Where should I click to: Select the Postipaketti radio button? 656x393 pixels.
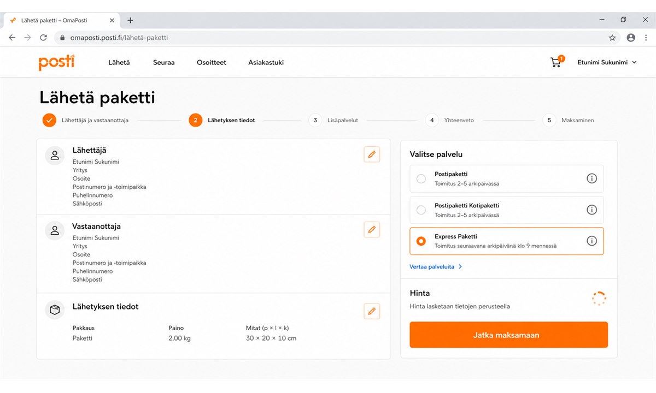click(421, 178)
